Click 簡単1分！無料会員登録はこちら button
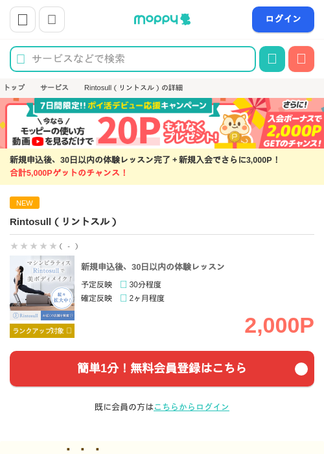 (x=162, y=368)
